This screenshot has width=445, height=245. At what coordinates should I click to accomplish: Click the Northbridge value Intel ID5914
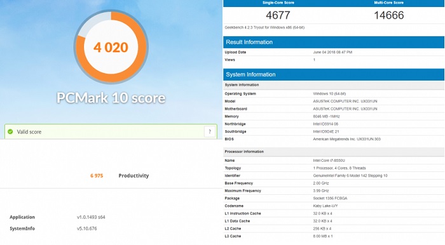tap(325, 124)
